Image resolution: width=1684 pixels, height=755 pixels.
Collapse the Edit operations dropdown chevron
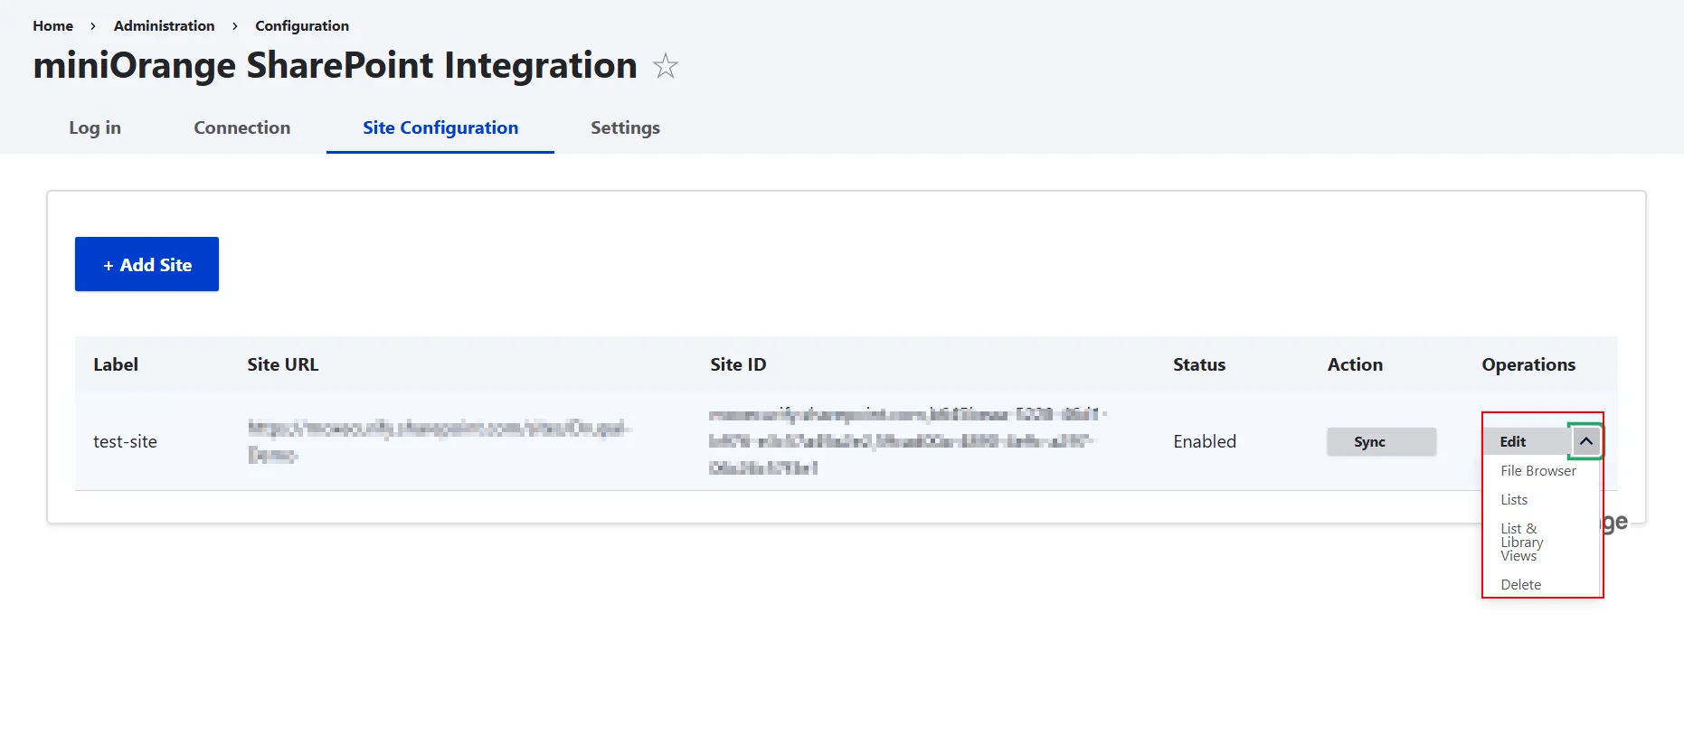pyautogui.click(x=1585, y=441)
